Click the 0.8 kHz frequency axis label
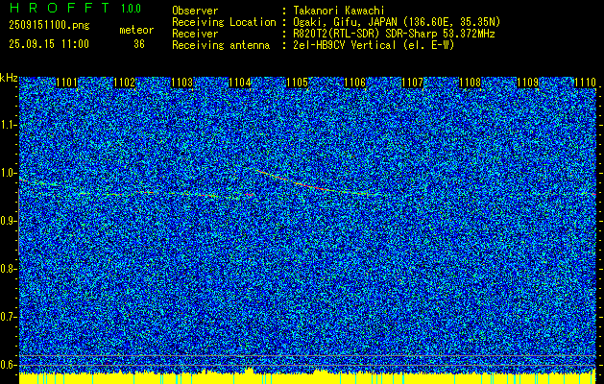The height and width of the screenshot is (384, 604). tap(8, 269)
